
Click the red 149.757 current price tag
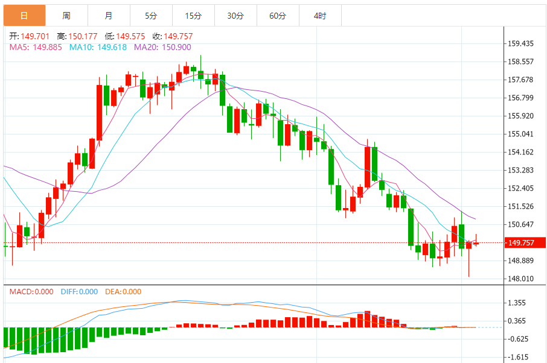pyautogui.click(x=525, y=242)
